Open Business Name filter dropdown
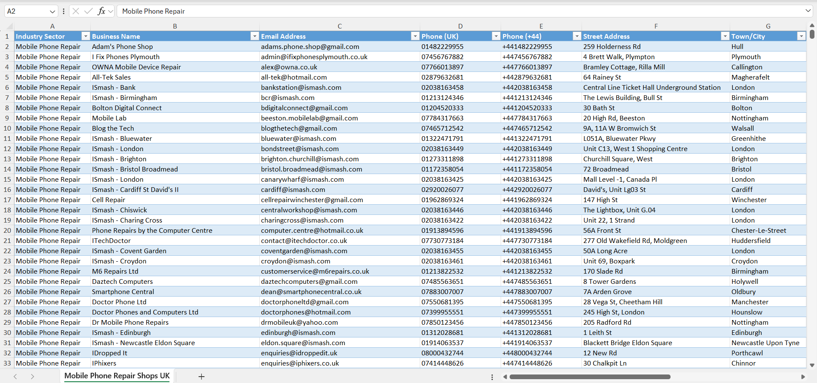Screen dimensions: 817x383 point(255,36)
